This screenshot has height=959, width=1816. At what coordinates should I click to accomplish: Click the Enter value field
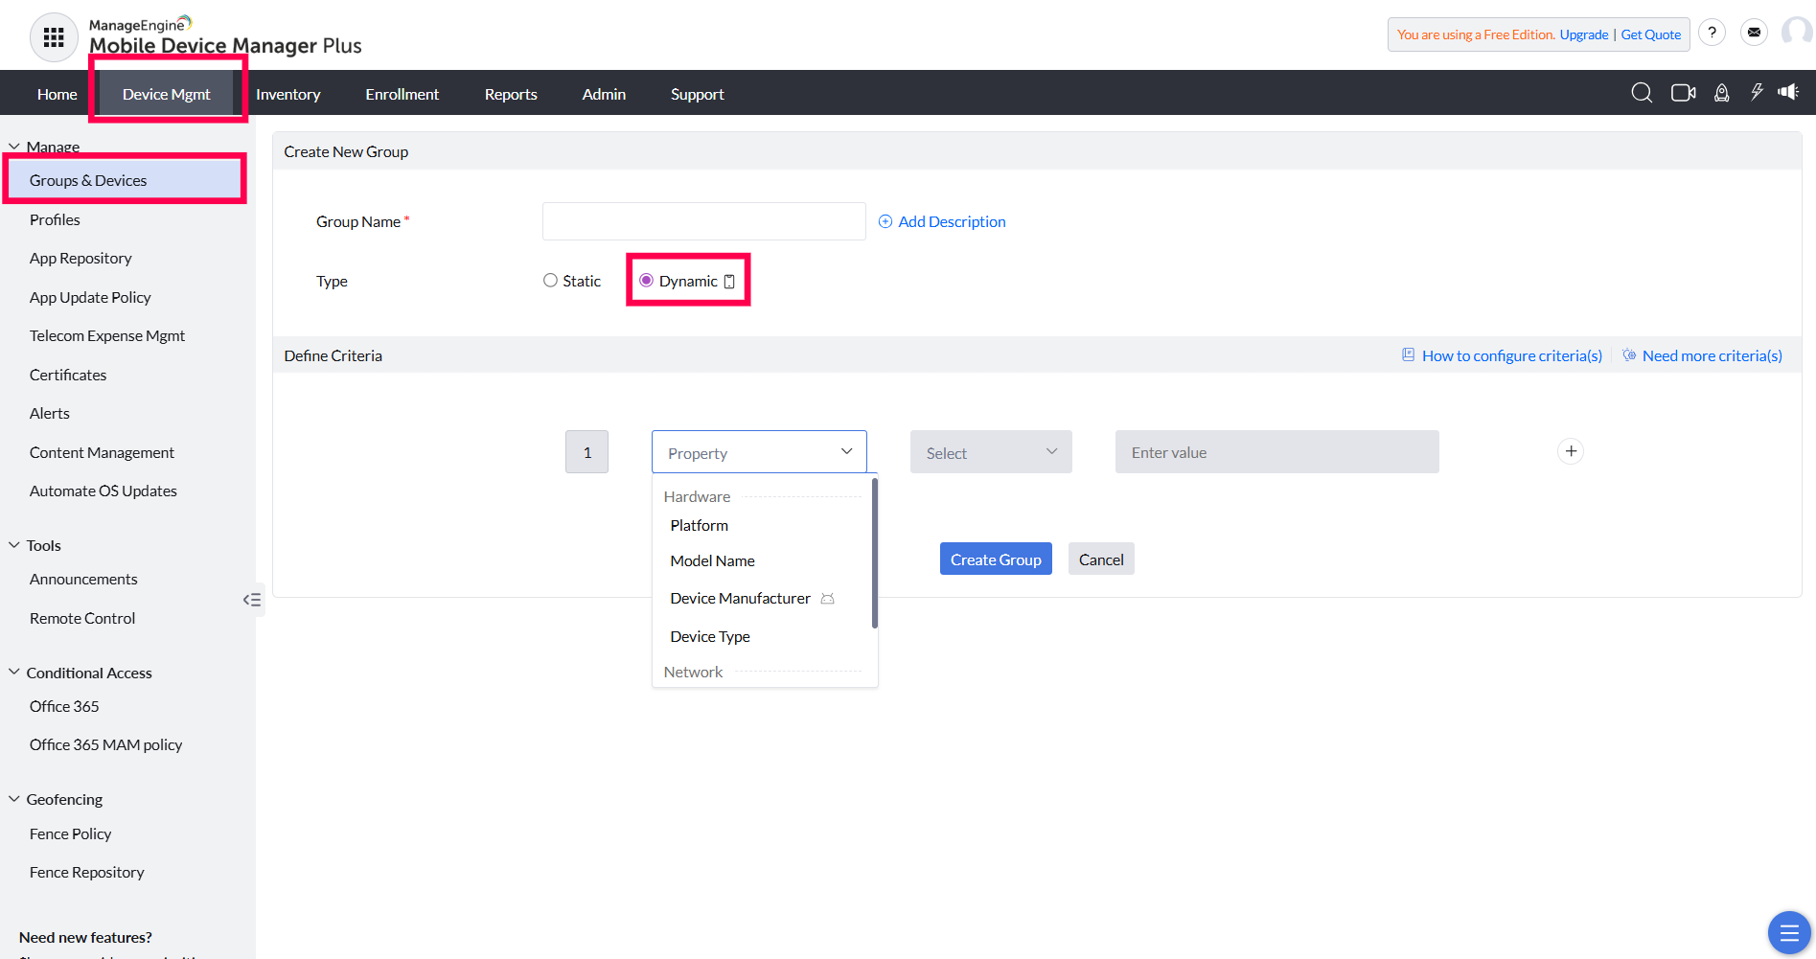pyautogui.click(x=1277, y=452)
